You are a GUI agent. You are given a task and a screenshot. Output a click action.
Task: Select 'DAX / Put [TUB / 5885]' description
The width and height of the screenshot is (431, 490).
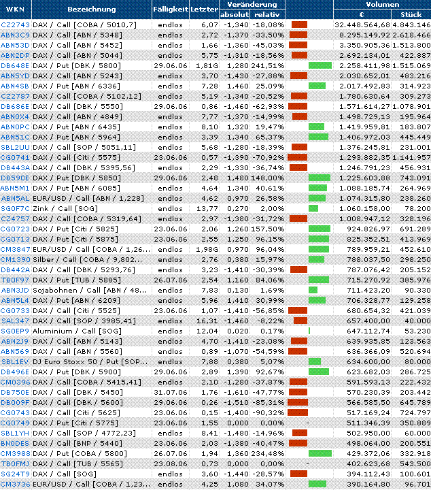coord(76,280)
